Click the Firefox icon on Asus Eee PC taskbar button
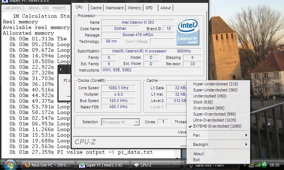This screenshot has width=284, height=170. pos(27,165)
